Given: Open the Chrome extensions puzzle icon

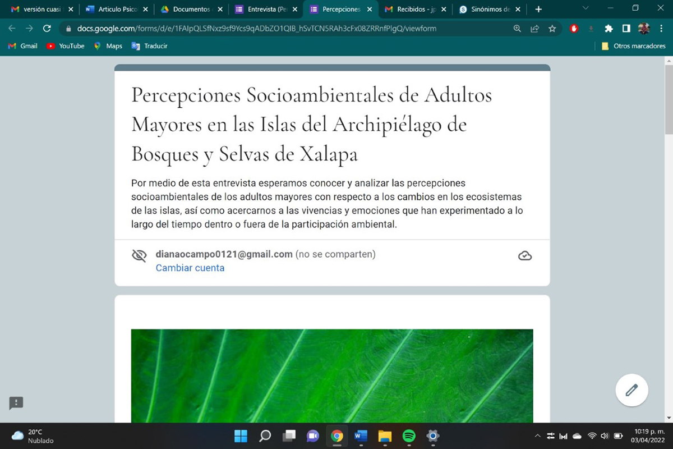Looking at the screenshot, I should click(x=609, y=29).
